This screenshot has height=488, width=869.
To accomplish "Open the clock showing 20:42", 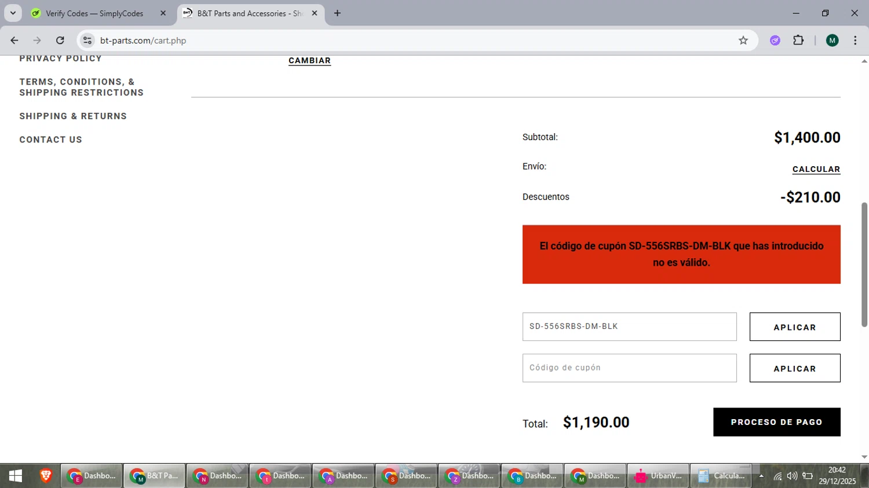I will tap(837, 476).
